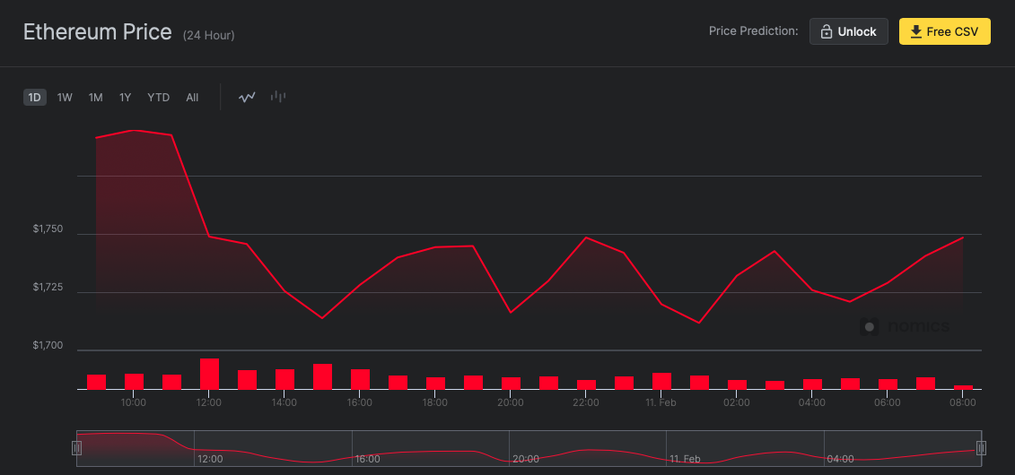Image resolution: width=1015 pixels, height=475 pixels.
Task: Click the $1,700 y-axis price label
Action: [x=48, y=345]
